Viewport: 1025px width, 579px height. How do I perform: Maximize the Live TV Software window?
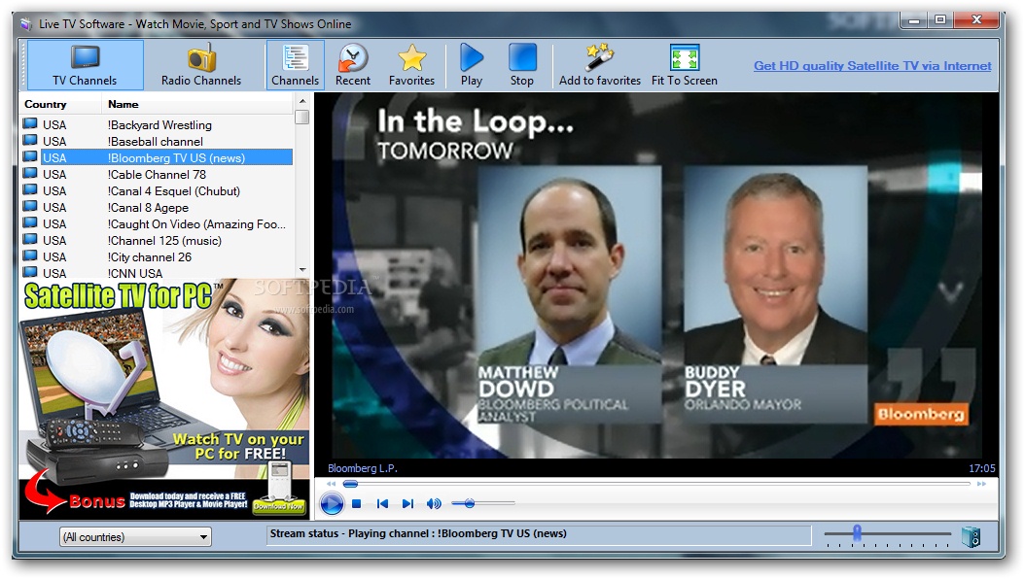tap(940, 21)
